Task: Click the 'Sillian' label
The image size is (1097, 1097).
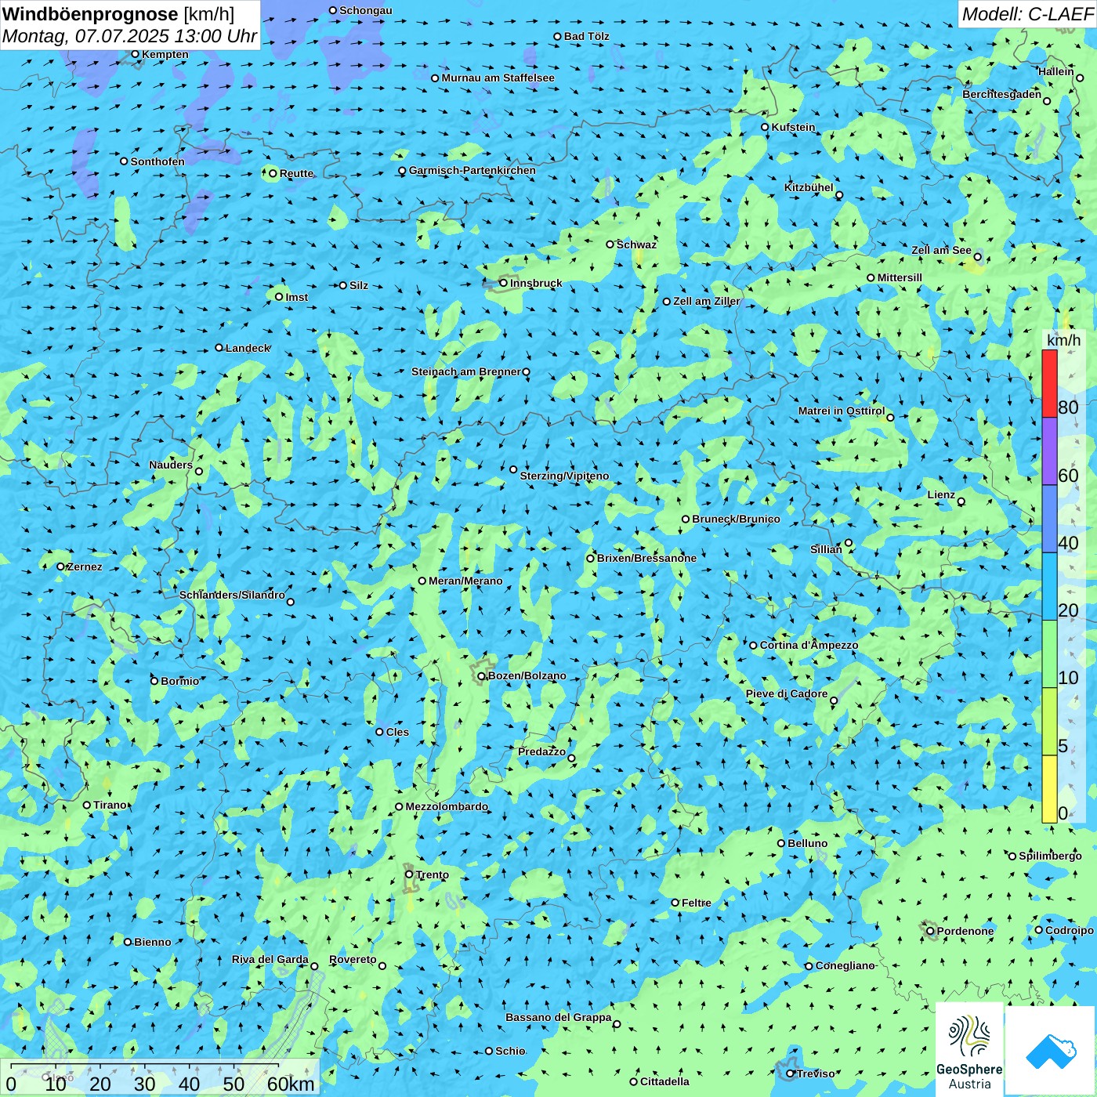Action: [x=826, y=549]
